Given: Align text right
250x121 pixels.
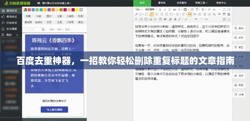Looking at the screenshot, I should [x=162, y=14].
